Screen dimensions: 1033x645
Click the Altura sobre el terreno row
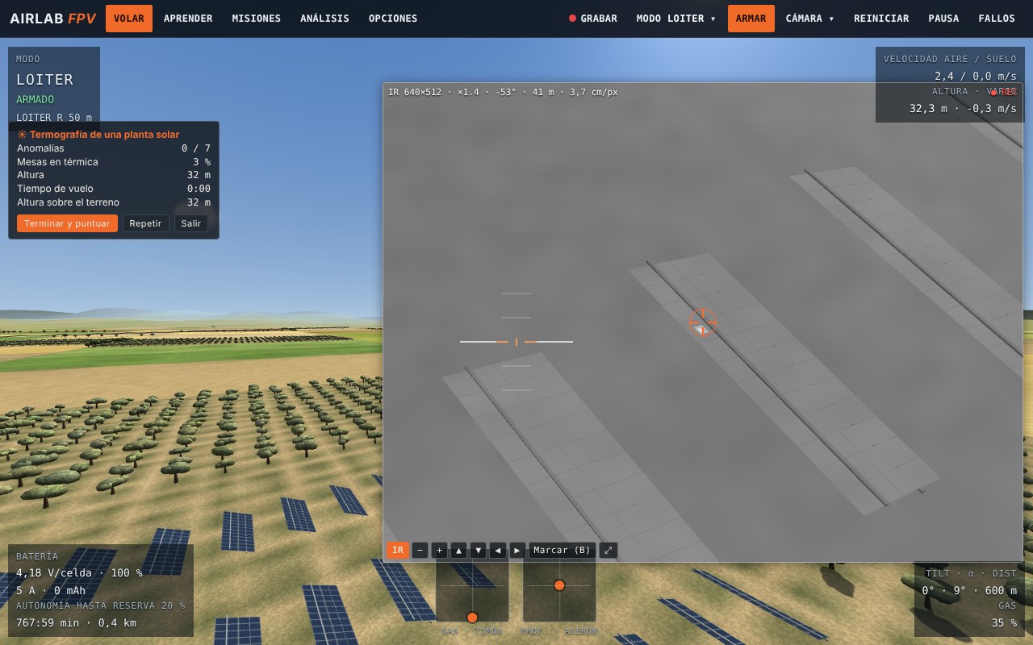(114, 202)
